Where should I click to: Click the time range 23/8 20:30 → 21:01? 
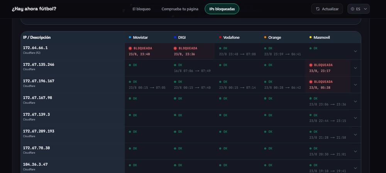point(328,155)
